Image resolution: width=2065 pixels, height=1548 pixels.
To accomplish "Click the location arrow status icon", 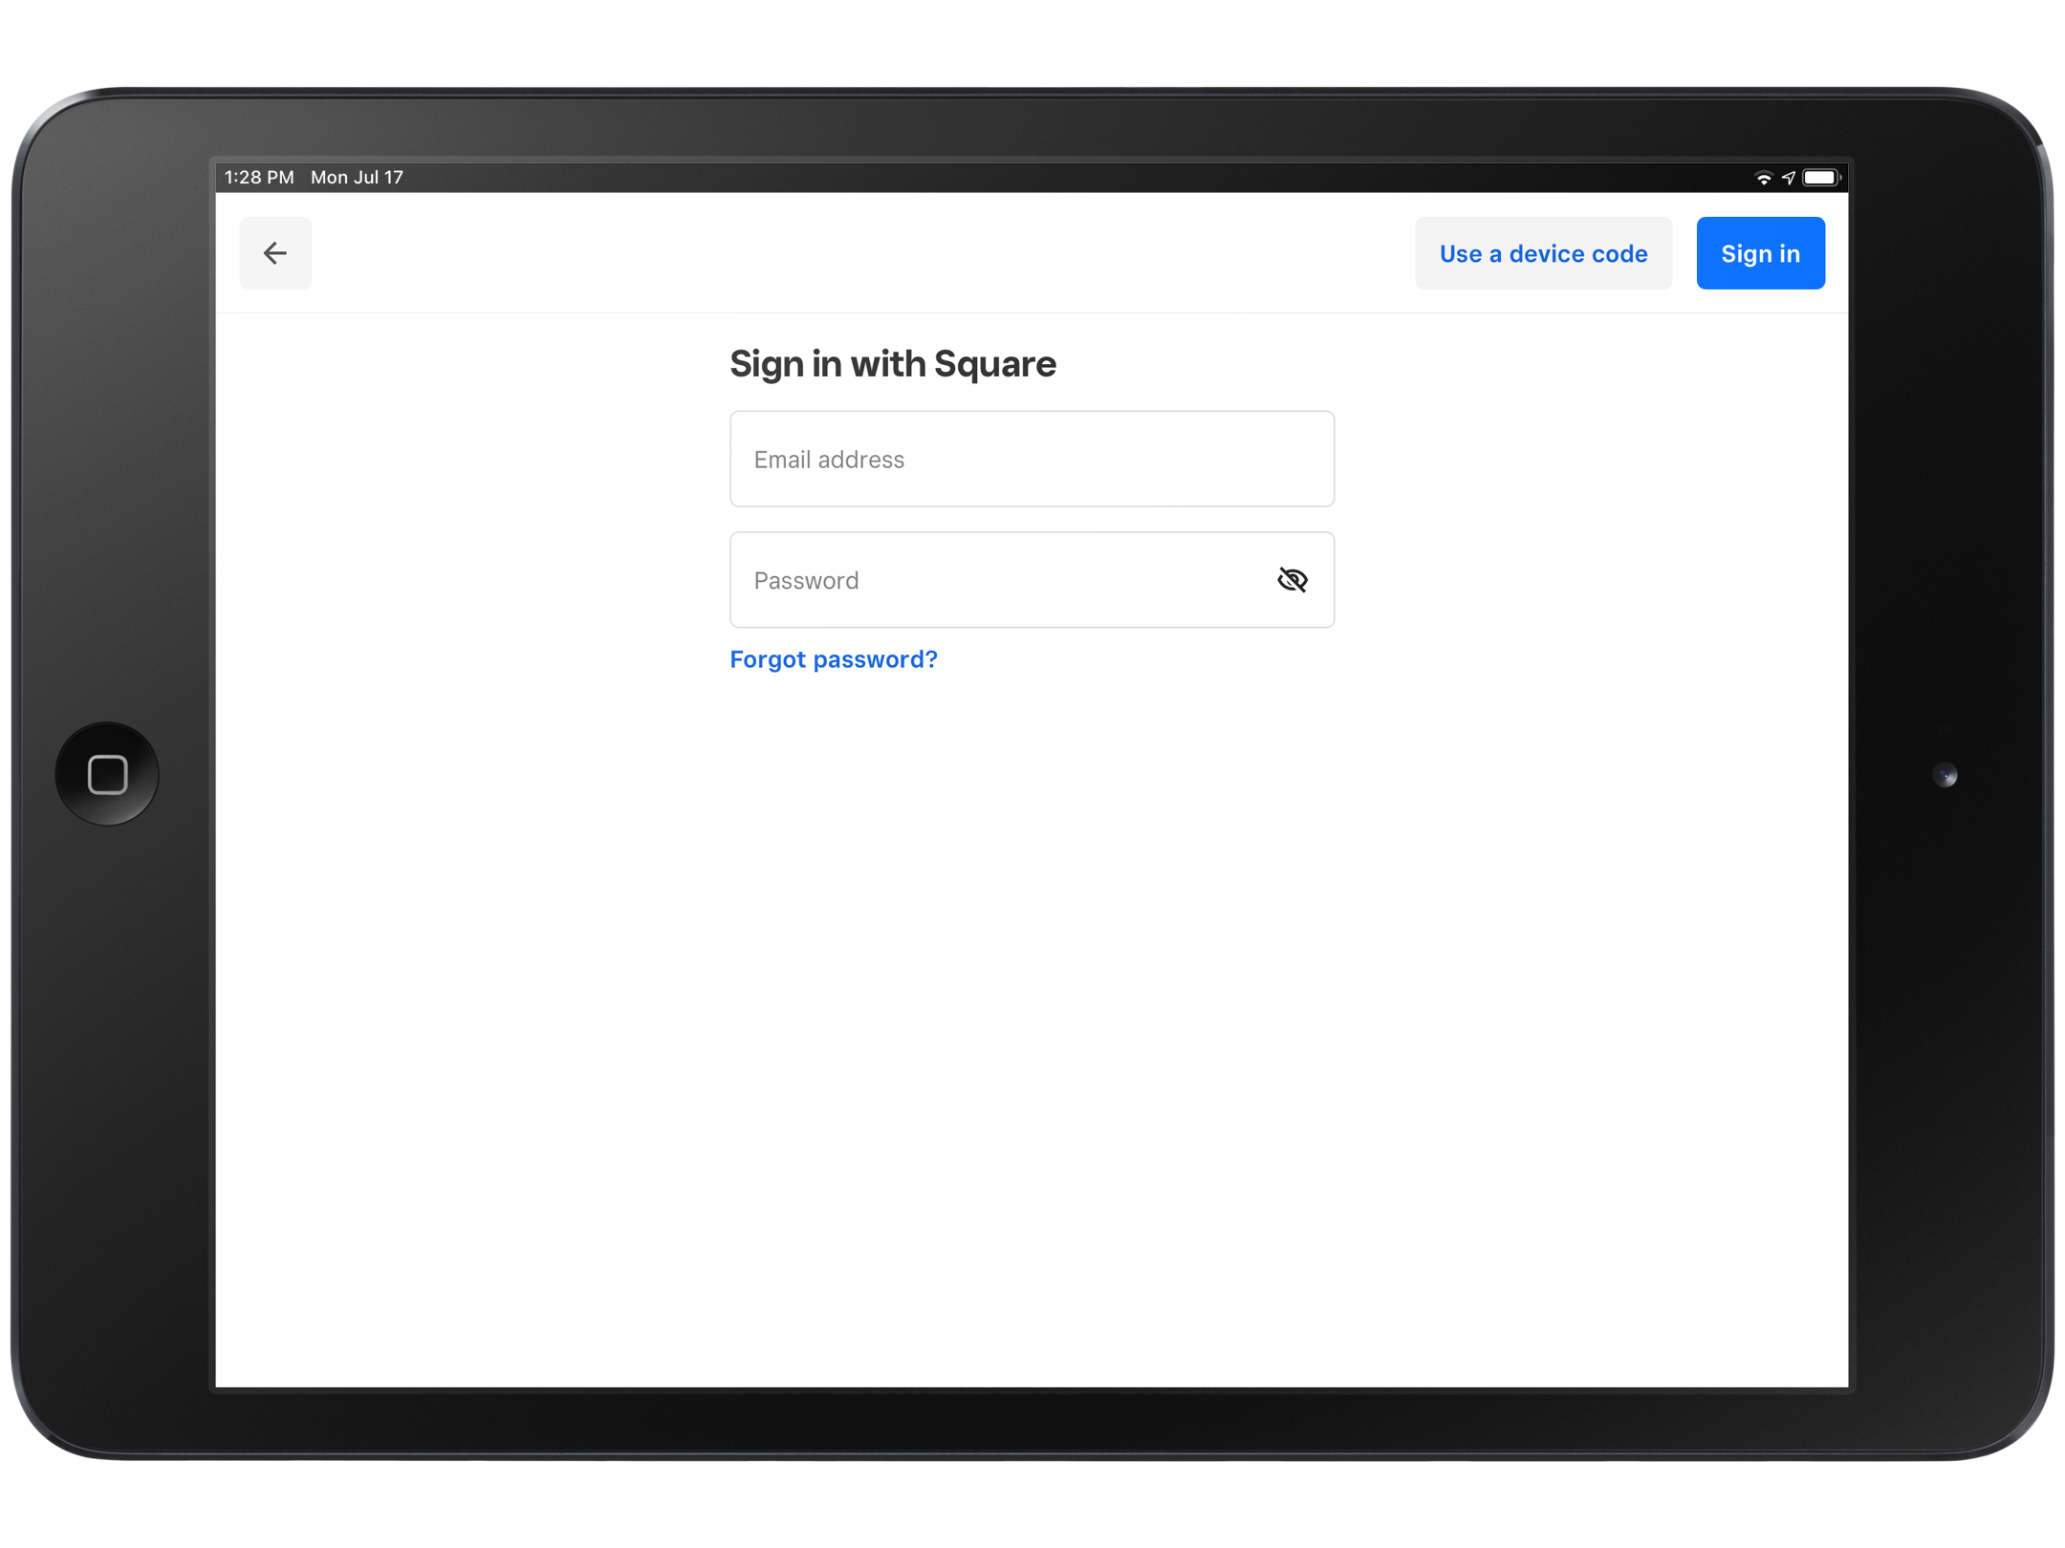I will click(1788, 178).
